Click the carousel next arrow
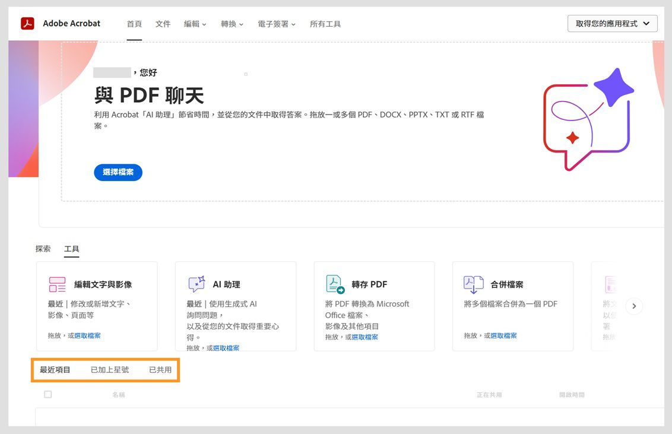This screenshot has width=672, height=434. pos(634,305)
